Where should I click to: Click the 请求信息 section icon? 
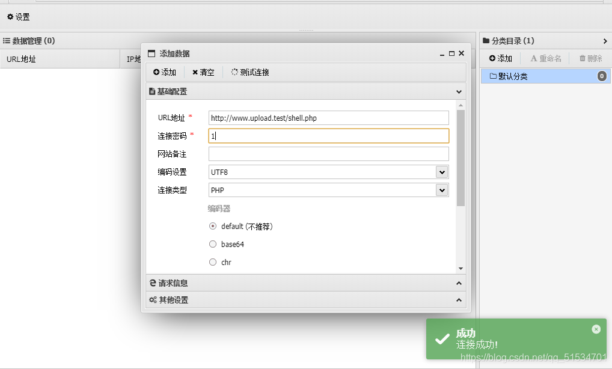click(153, 283)
